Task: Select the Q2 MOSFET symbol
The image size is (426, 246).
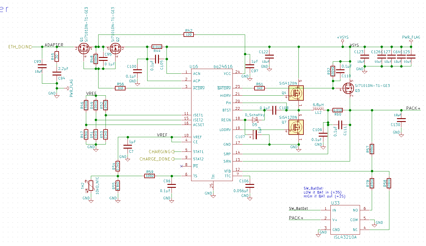Action: (x=116, y=49)
